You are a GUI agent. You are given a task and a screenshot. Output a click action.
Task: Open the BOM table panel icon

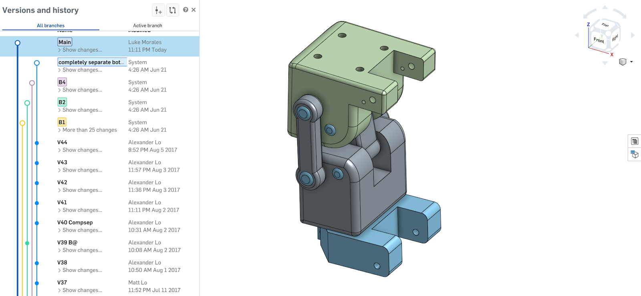click(x=635, y=141)
